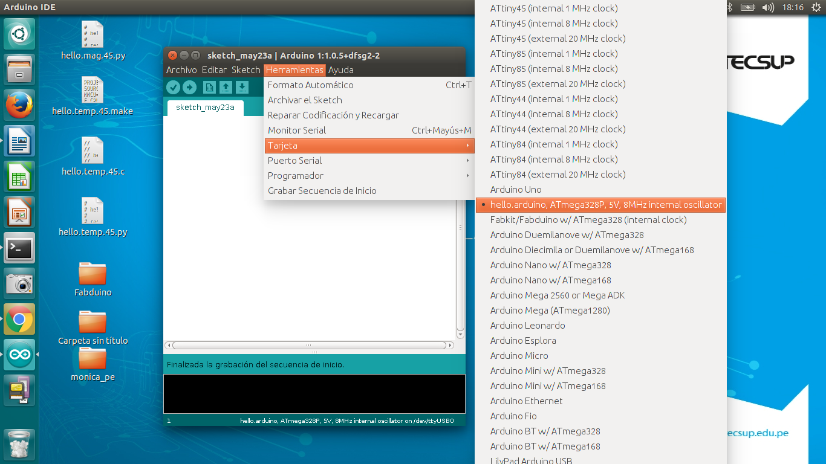The image size is (826, 464).
Task: Select ATtiny84 internal 8 MHz clock
Action: coord(600,159)
